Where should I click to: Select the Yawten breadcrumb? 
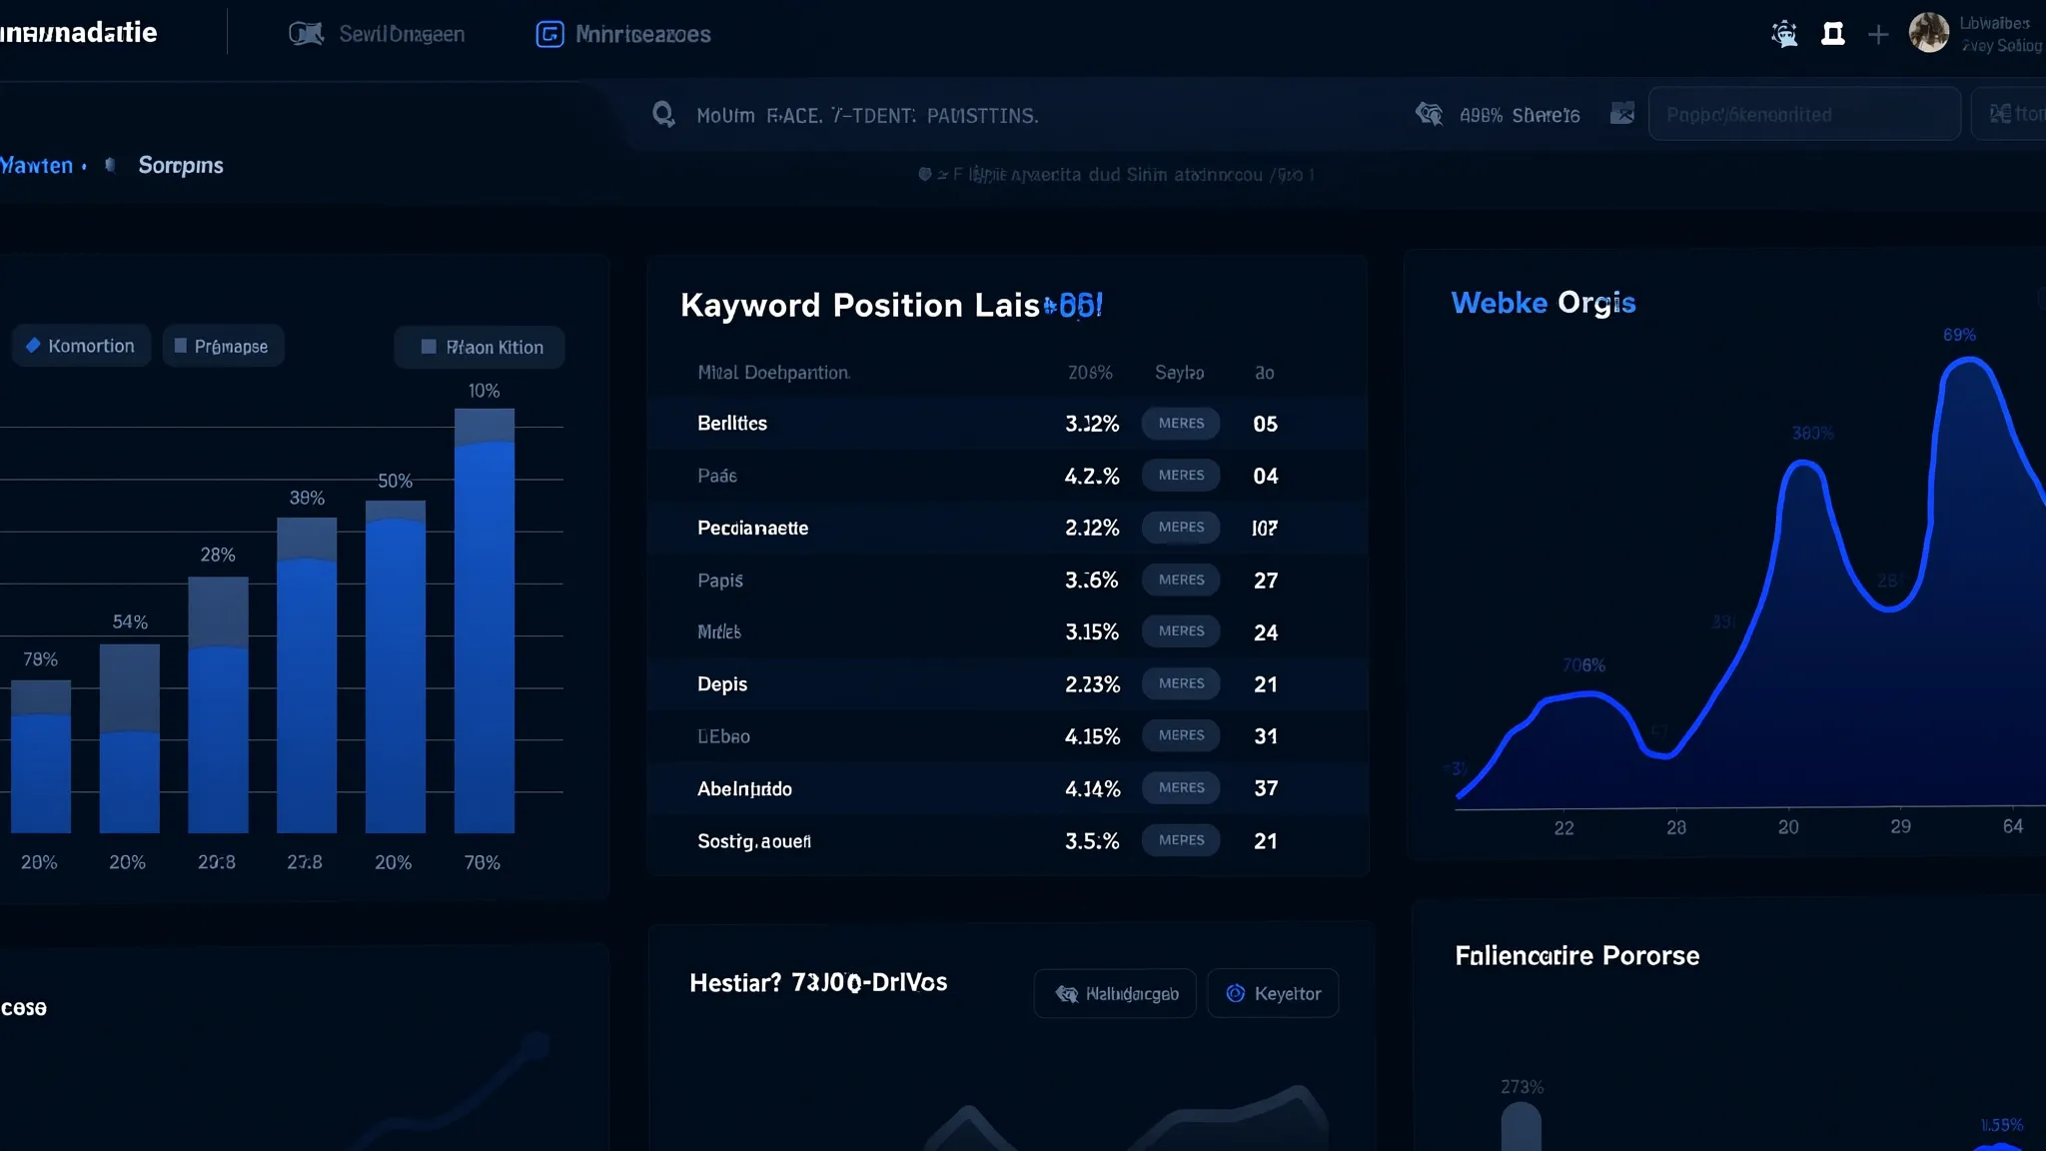click(37, 166)
